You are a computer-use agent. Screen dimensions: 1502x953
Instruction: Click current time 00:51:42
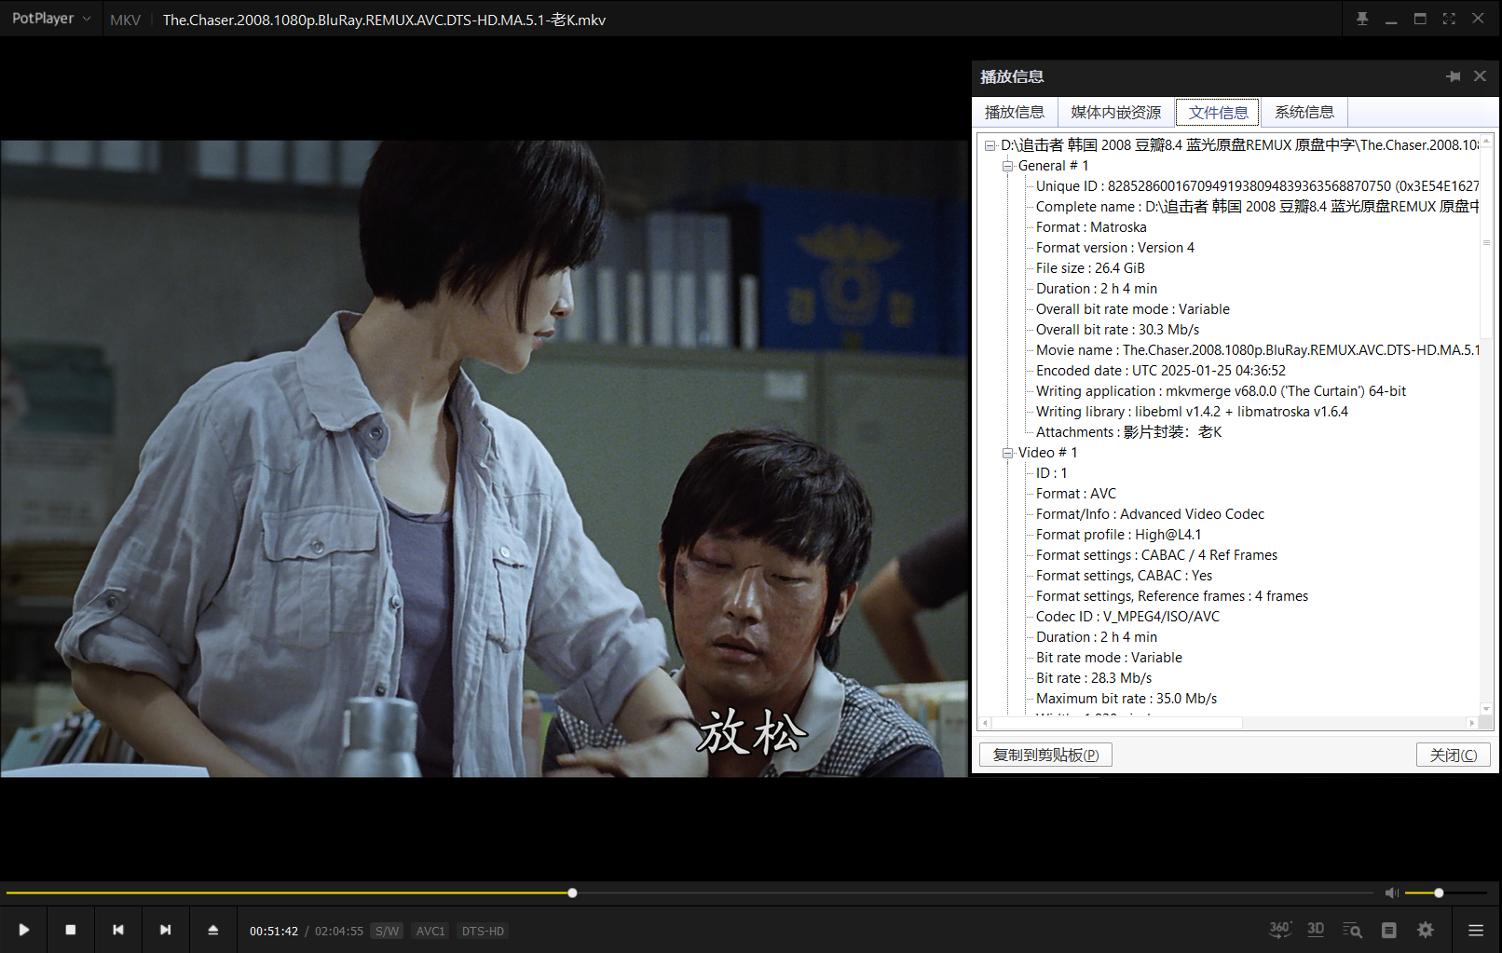pos(274,931)
